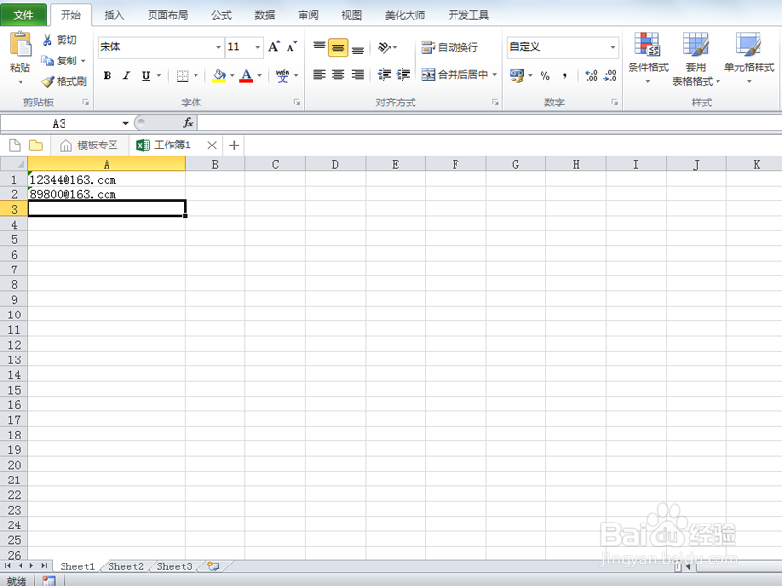
Task: Open number format 自定义 dropdown
Action: [x=613, y=47]
